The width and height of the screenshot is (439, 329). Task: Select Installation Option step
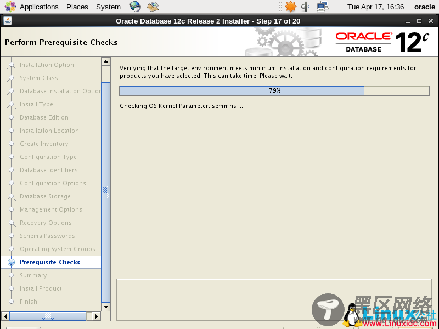click(47, 65)
